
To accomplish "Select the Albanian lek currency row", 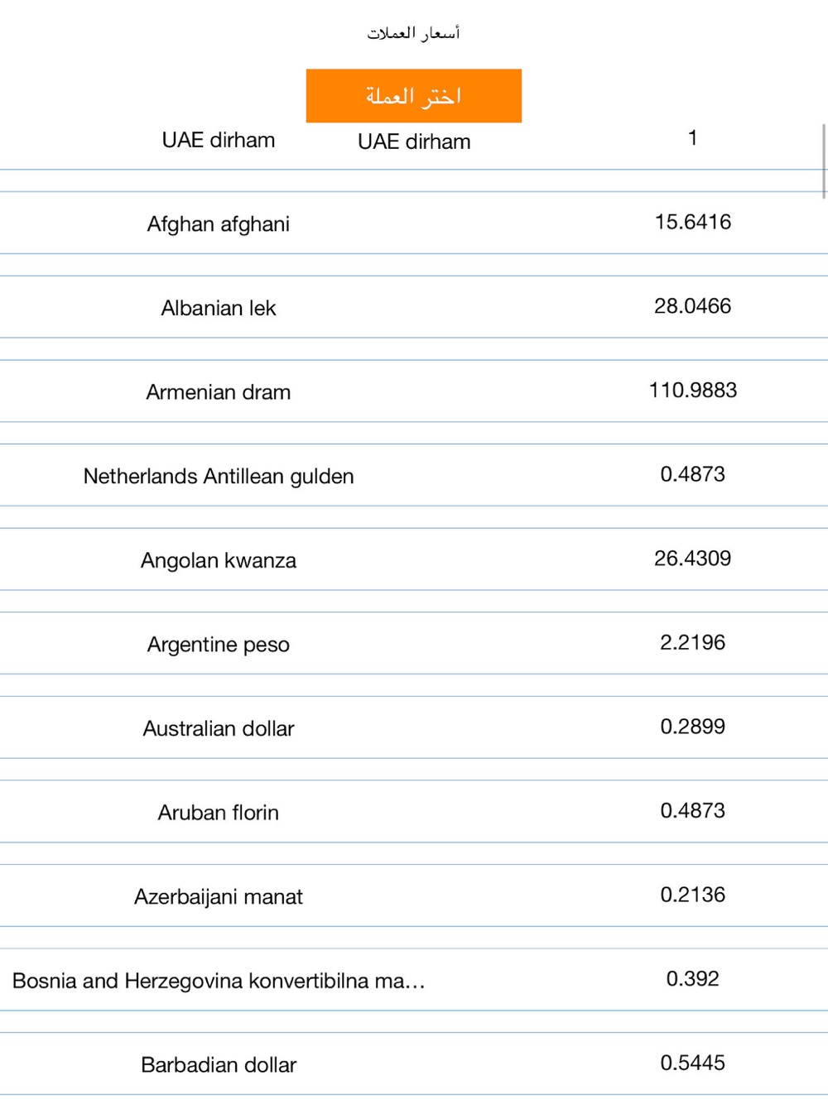I will click(x=219, y=308).
